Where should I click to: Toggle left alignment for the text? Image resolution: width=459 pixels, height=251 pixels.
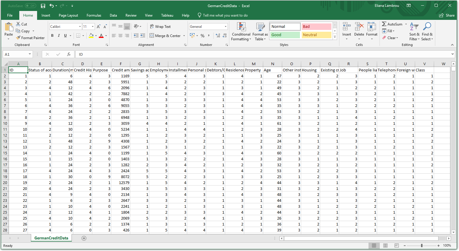click(114, 36)
